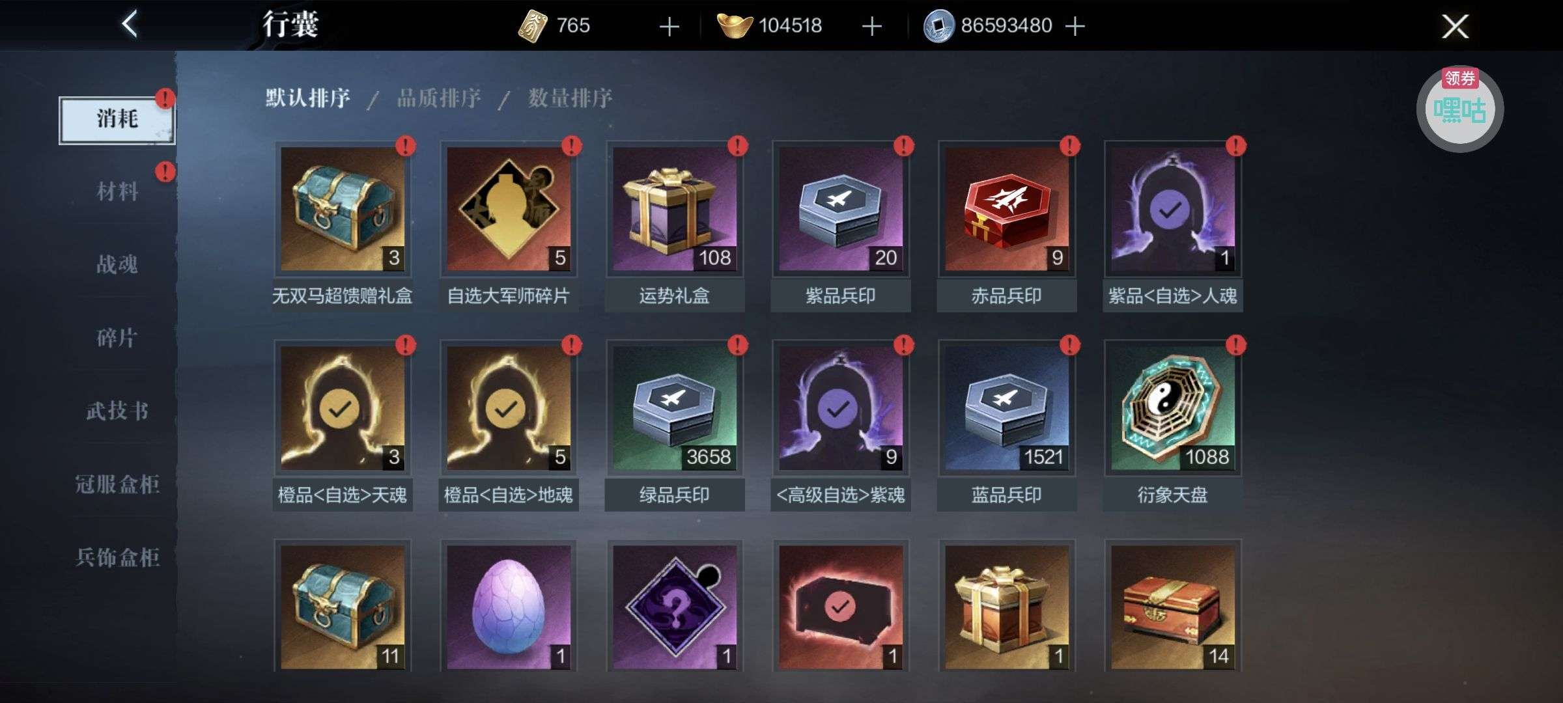Select the 自选大军师碎片 fragment item
Image resolution: width=1563 pixels, height=703 pixels.
pos(509,208)
